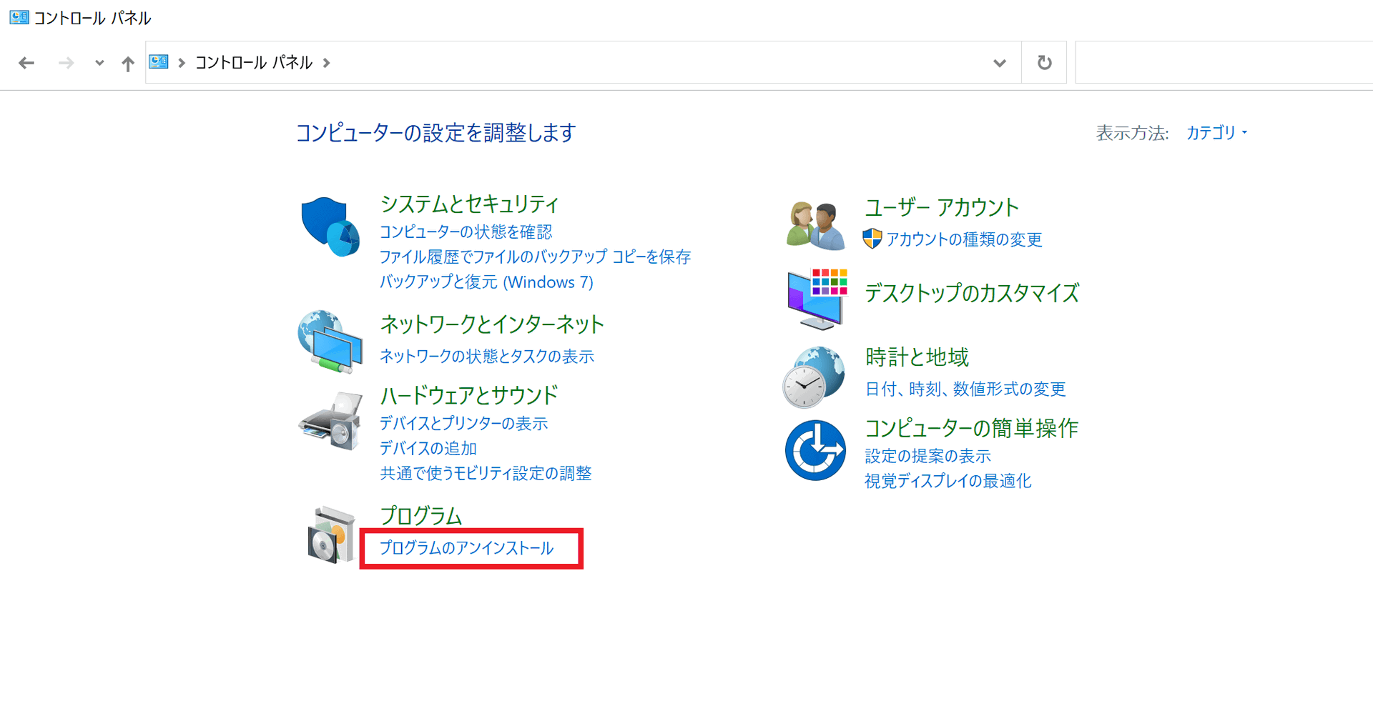1373x716 pixels.
Task: Click the Control Panel icon in address bar
Action: (x=159, y=62)
